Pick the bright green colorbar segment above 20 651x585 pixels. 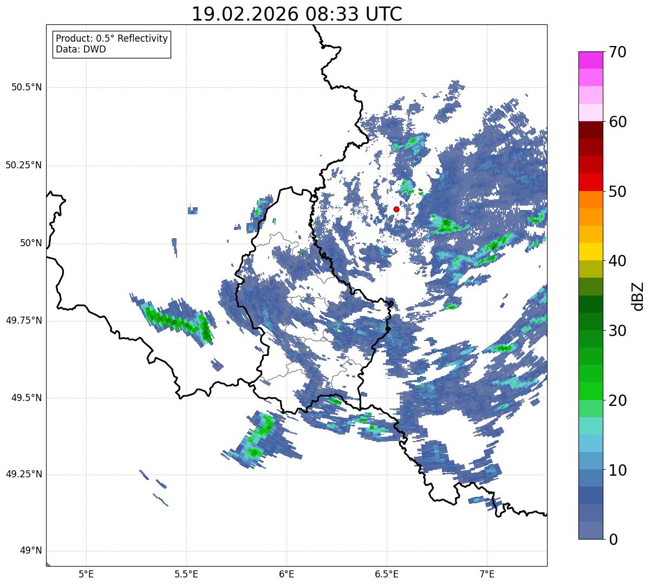pyautogui.click(x=591, y=391)
